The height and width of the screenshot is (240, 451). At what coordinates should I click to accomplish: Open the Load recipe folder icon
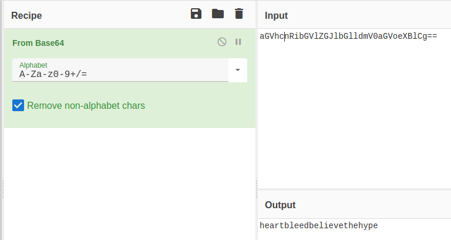tap(218, 14)
